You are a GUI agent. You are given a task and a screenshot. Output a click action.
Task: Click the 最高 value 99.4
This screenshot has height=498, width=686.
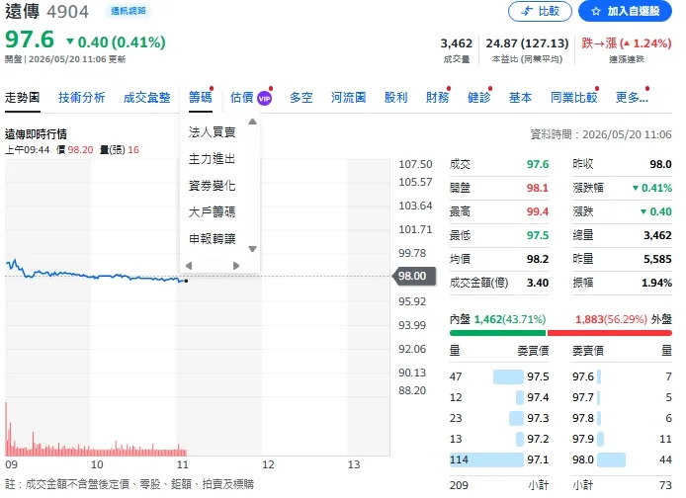(x=538, y=211)
